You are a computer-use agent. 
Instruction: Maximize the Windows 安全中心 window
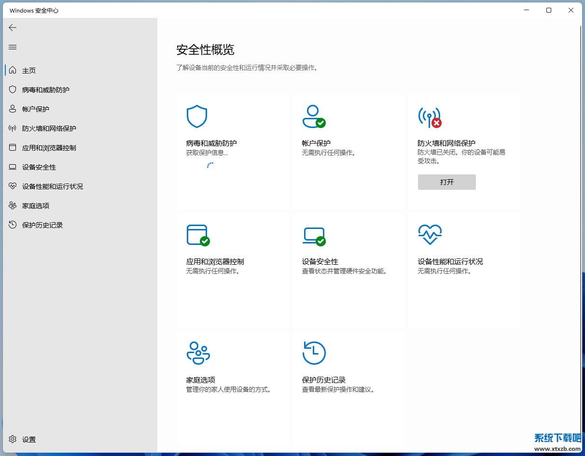click(549, 10)
